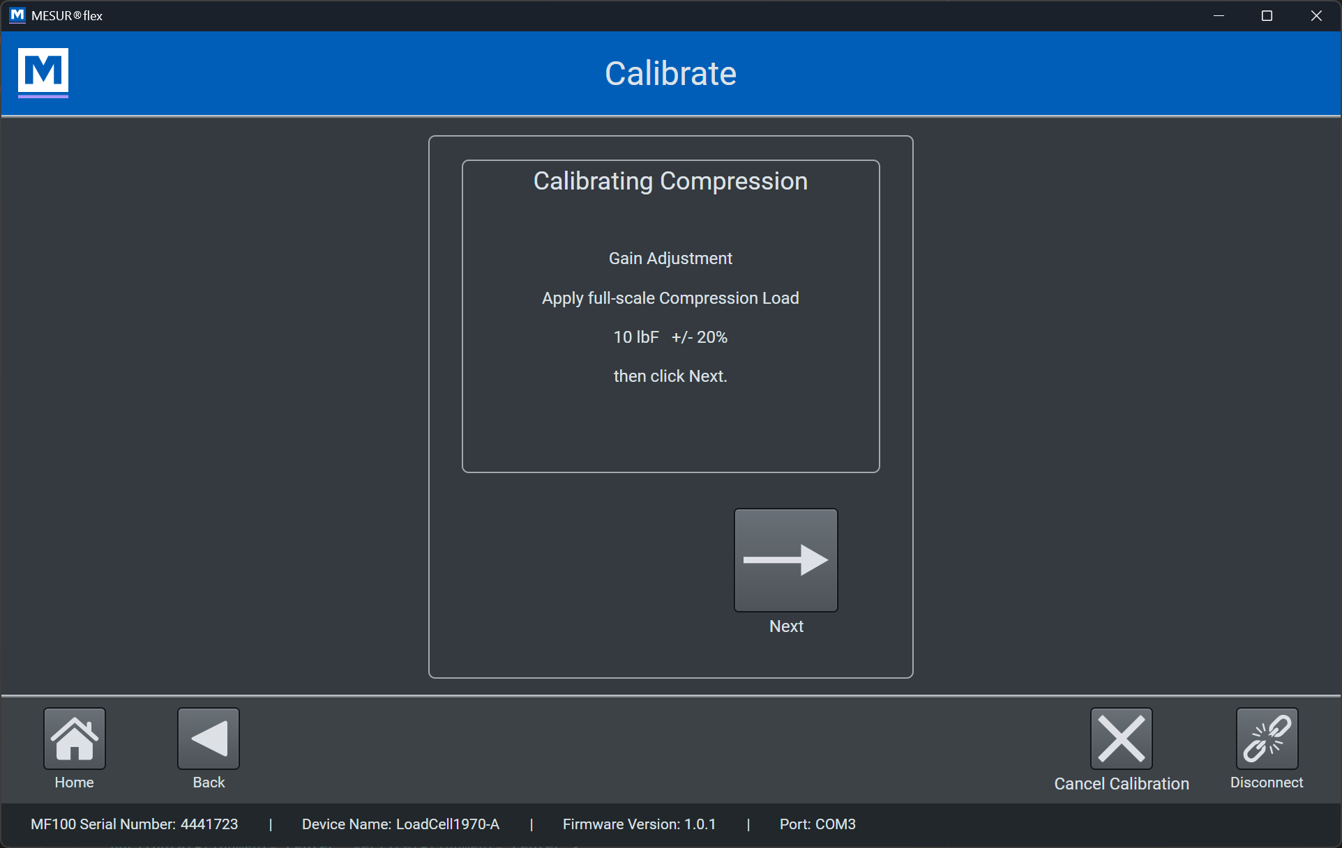Click the "Cancel Calibration" text label

pos(1121,784)
